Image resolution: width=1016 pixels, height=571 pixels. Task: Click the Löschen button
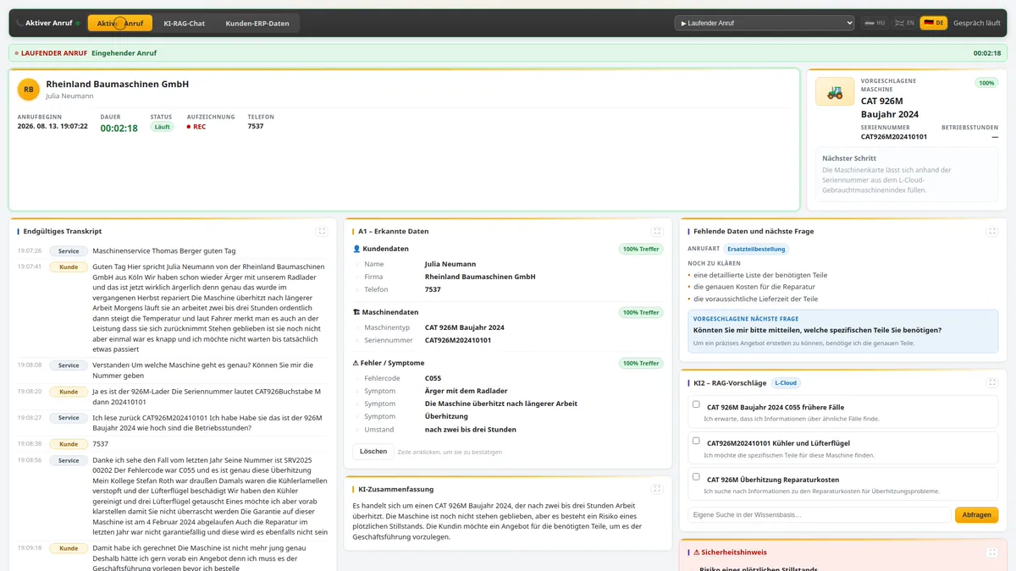373,452
